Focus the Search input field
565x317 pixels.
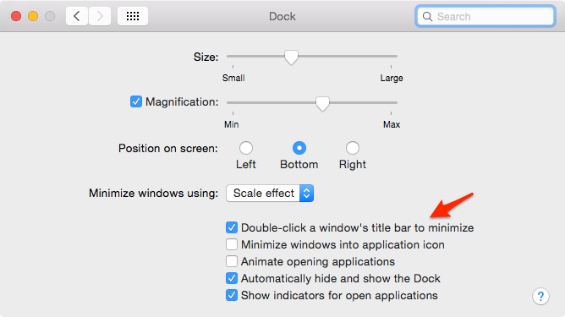485,17
